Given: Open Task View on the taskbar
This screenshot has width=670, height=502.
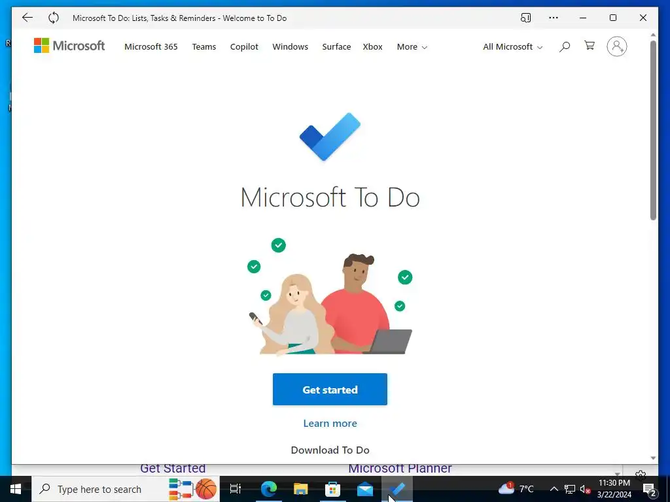Looking at the screenshot, I should click(236, 489).
